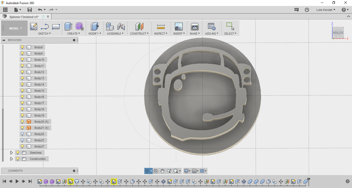Image resolution: width=352 pixels, height=188 pixels.
Task: Toggle visibility of Body12
Action: click(x=22, y=72)
